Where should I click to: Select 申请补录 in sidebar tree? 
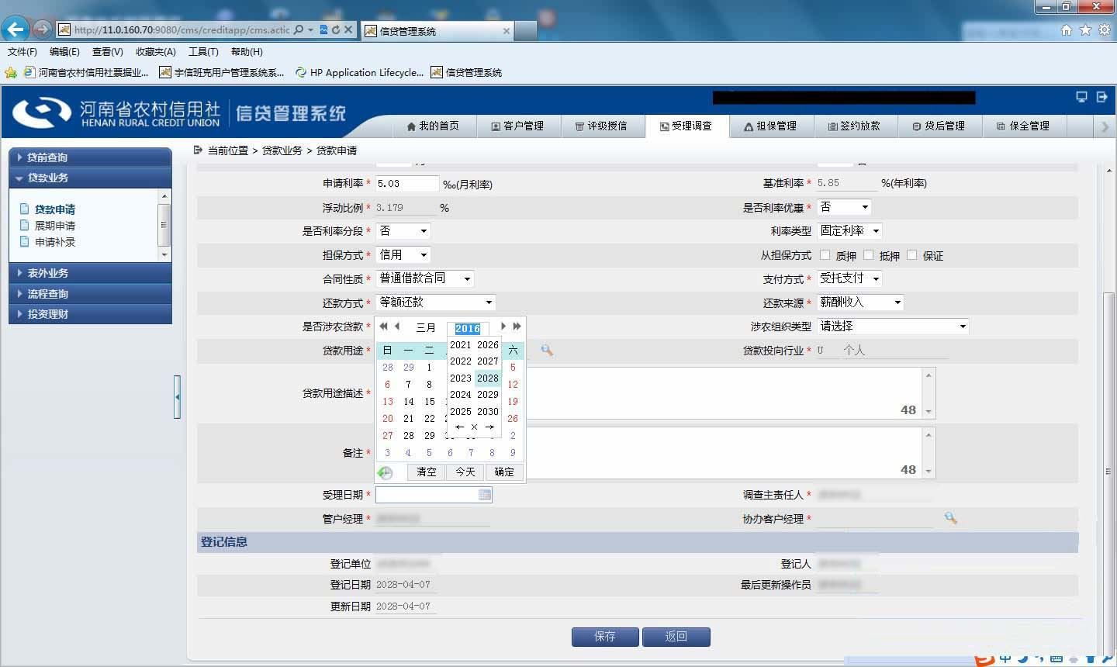(x=55, y=242)
